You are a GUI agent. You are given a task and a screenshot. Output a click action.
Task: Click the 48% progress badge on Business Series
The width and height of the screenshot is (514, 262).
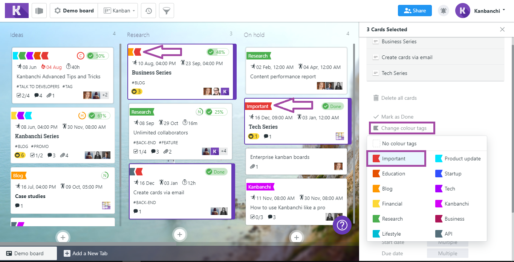pos(217,52)
